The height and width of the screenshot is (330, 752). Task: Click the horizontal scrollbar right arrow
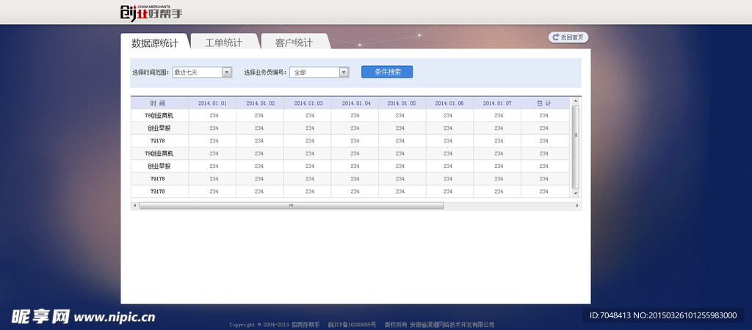click(578, 206)
